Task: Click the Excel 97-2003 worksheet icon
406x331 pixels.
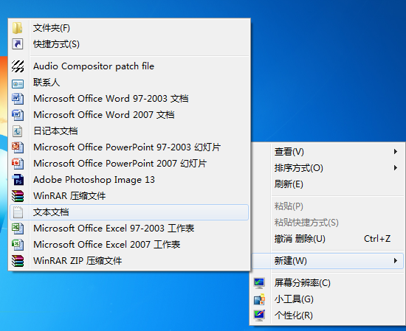Action: pos(18,229)
